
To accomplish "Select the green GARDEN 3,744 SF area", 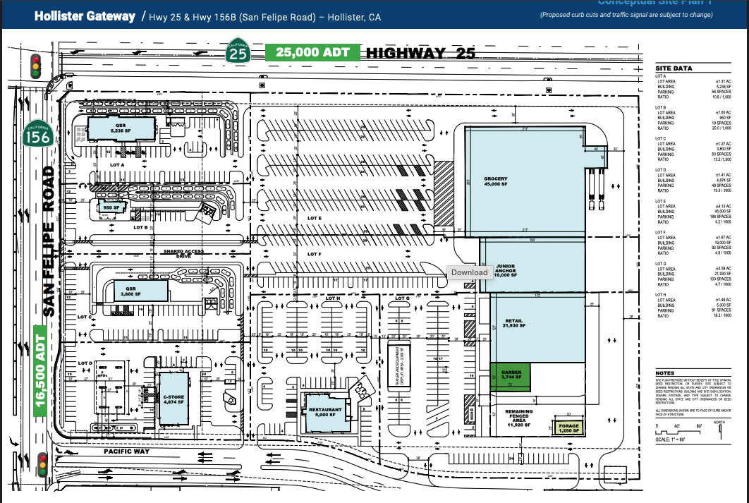I will coord(510,377).
